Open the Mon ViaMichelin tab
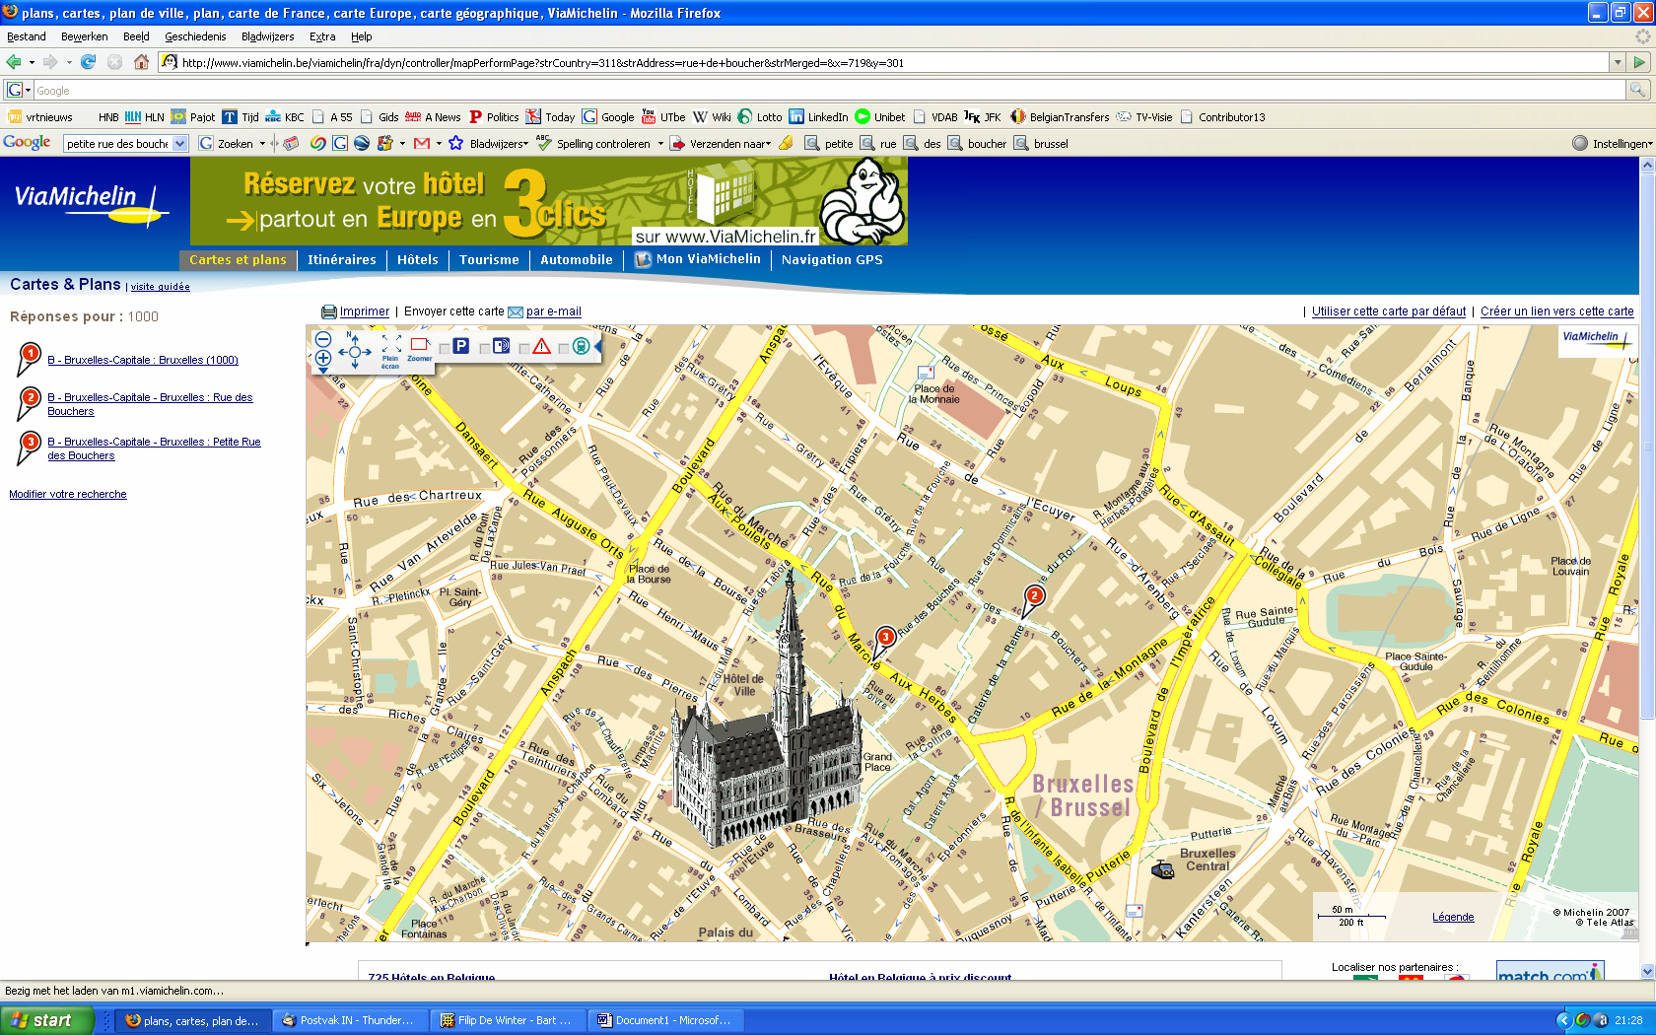 [698, 259]
